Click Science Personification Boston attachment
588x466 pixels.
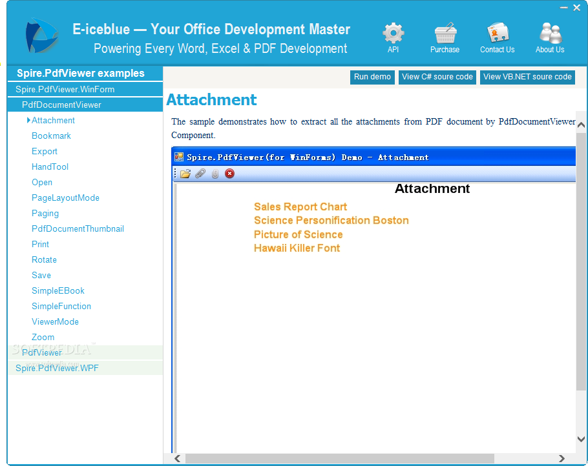click(x=331, y=220)
